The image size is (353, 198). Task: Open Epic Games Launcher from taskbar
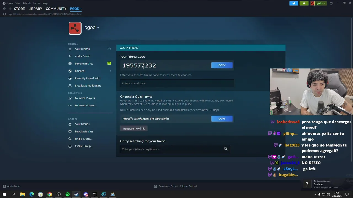tap(95, 194)
